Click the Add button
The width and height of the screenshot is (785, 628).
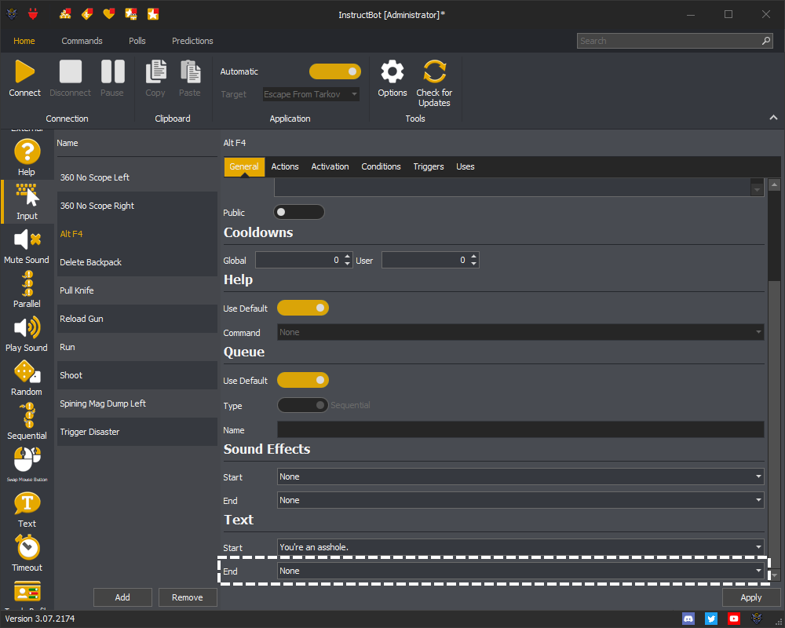(x=122, y=597)
